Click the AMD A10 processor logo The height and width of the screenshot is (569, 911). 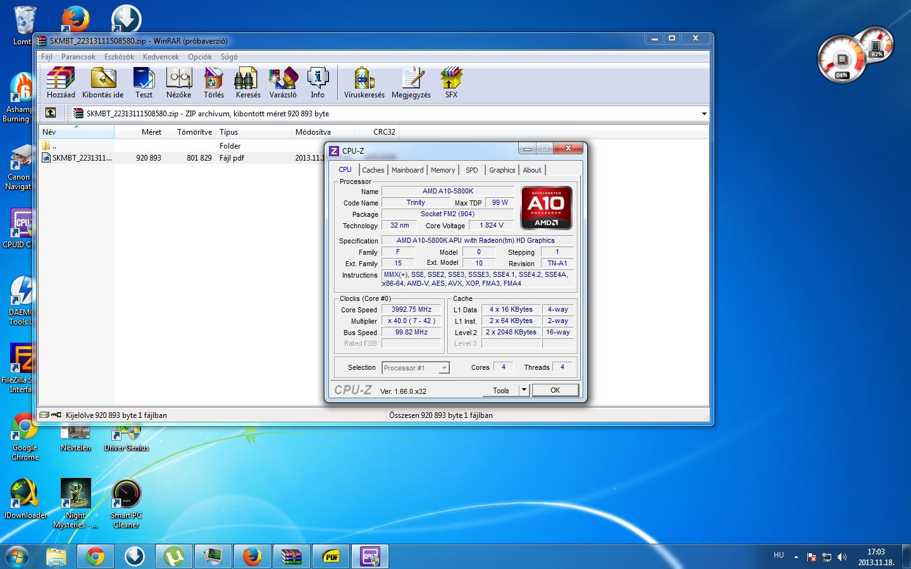pos(546,207)
